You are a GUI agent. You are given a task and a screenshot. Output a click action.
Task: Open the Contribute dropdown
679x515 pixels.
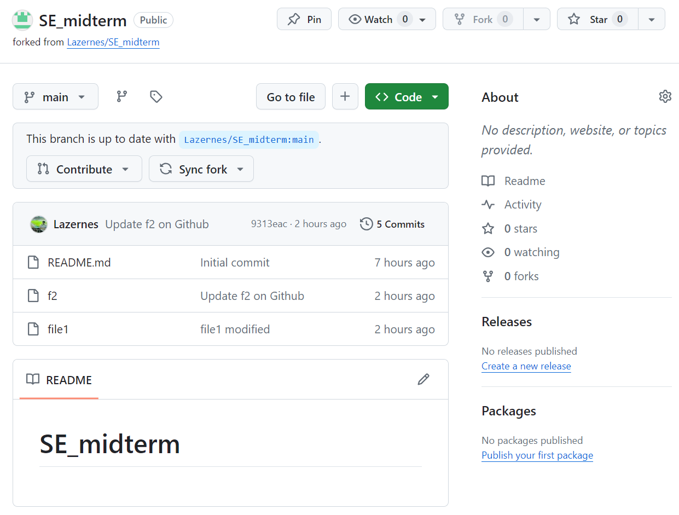84,169
